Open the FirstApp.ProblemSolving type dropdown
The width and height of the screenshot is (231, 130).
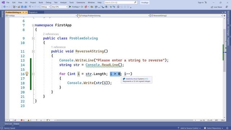114,16
